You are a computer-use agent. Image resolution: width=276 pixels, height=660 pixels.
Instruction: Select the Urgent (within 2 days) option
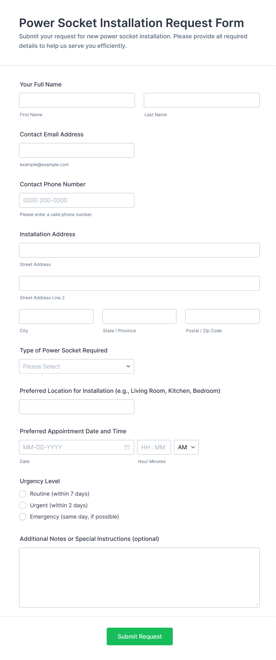click(23, 505)
